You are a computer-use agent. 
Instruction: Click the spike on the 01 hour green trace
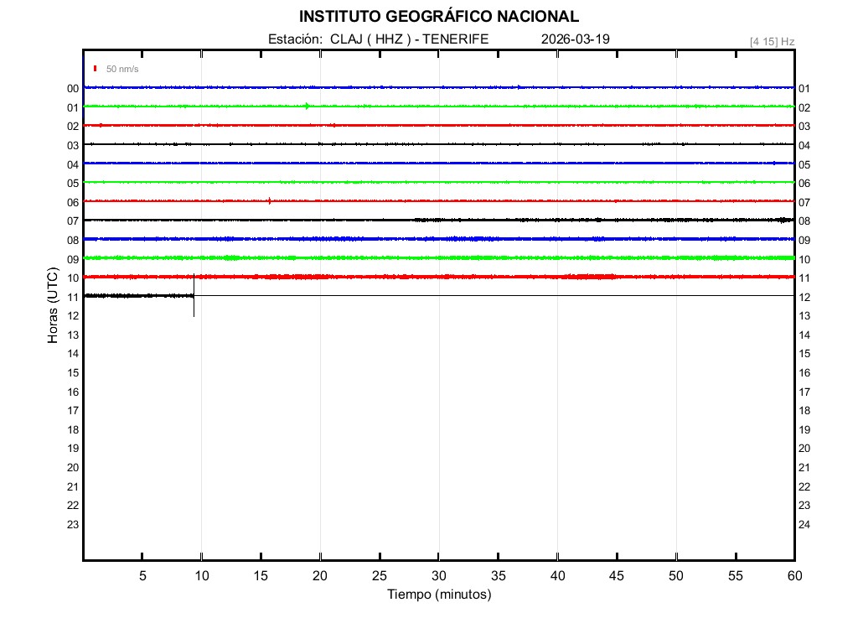(307, 106)
